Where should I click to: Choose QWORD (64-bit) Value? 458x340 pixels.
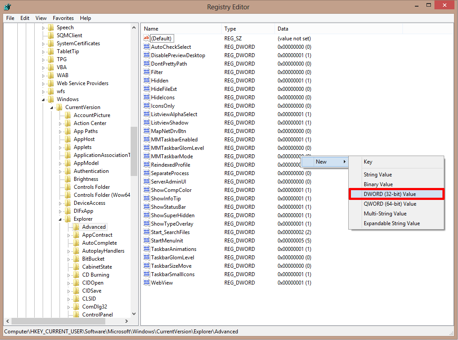click(x=396, y=204)
